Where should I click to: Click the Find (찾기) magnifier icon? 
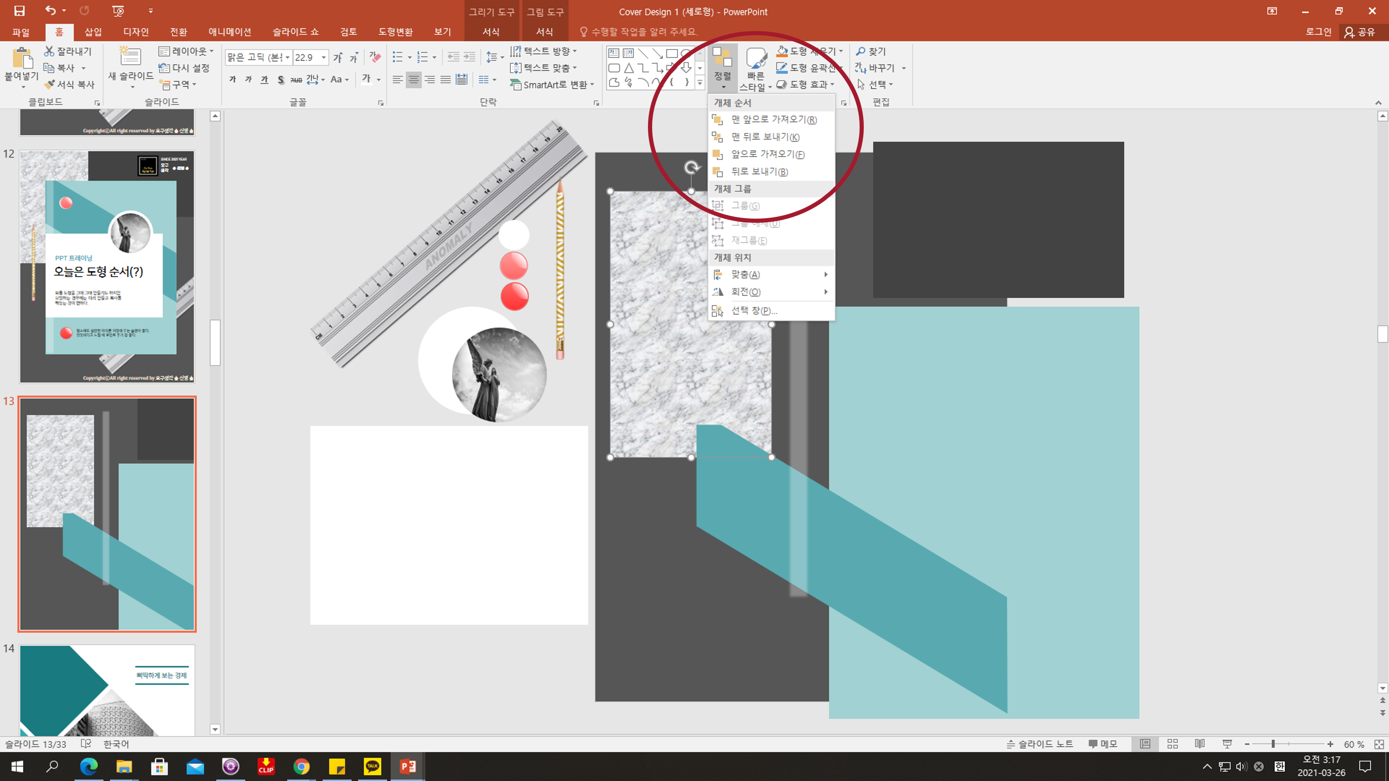[861, 51]
